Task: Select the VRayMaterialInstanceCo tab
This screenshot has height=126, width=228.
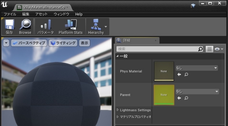Action: 43,8
